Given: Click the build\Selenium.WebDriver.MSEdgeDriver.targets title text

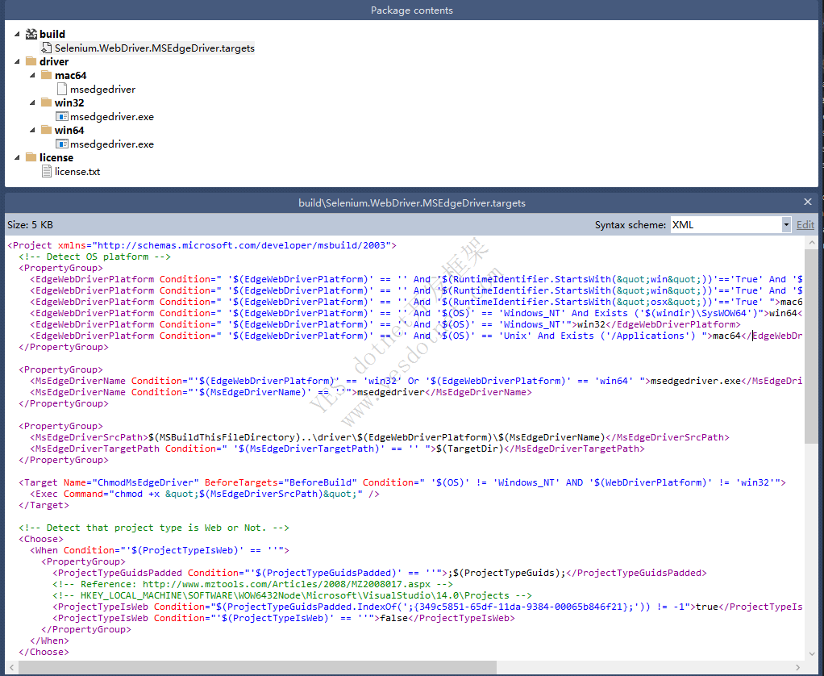Looking at the screenshot, I should tap(411, 203).
